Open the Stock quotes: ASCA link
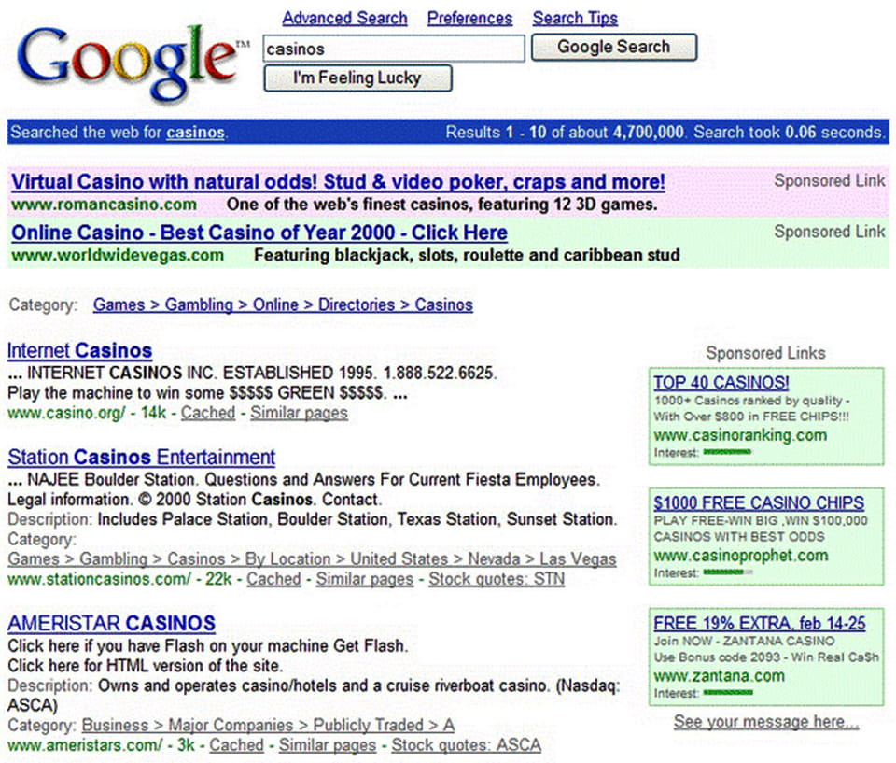This screenshot has height=763, width=896. click(x=467, y=744)
